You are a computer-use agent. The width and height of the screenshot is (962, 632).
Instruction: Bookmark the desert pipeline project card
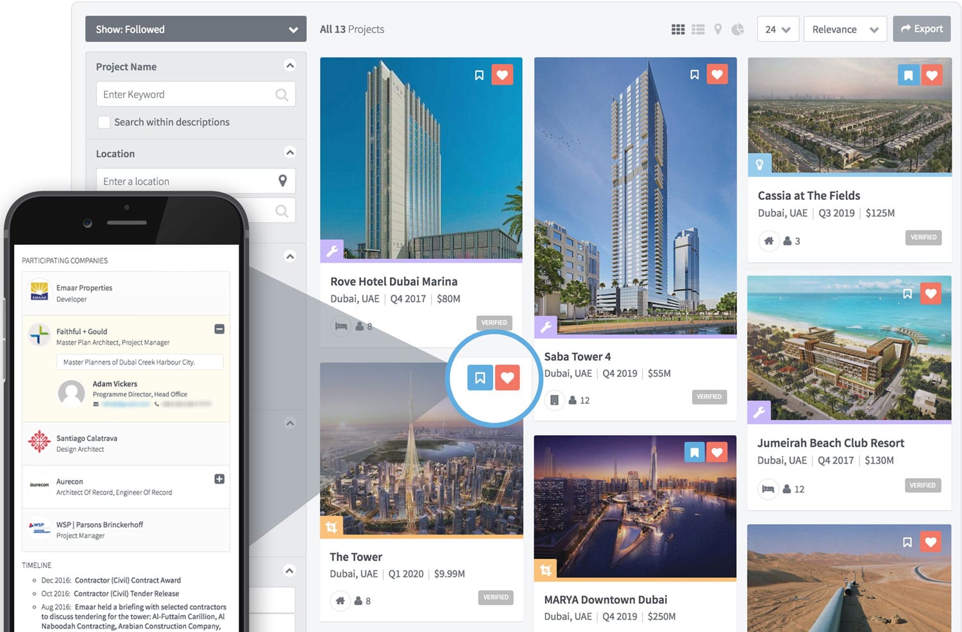tap(907, 542)
